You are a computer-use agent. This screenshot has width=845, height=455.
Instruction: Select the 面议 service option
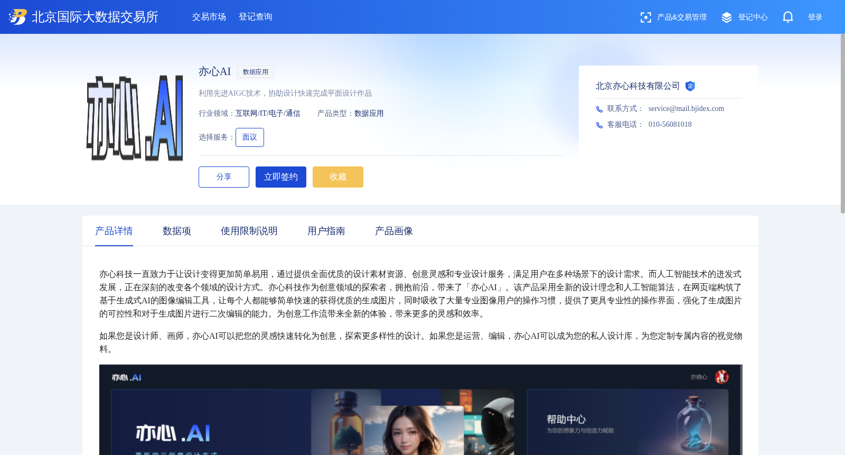point(250,137)
